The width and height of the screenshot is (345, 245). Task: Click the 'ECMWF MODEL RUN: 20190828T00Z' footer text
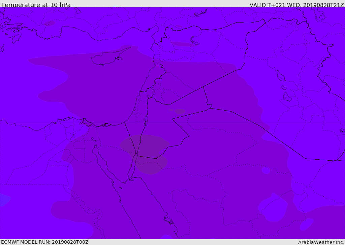tap(45, 242)
